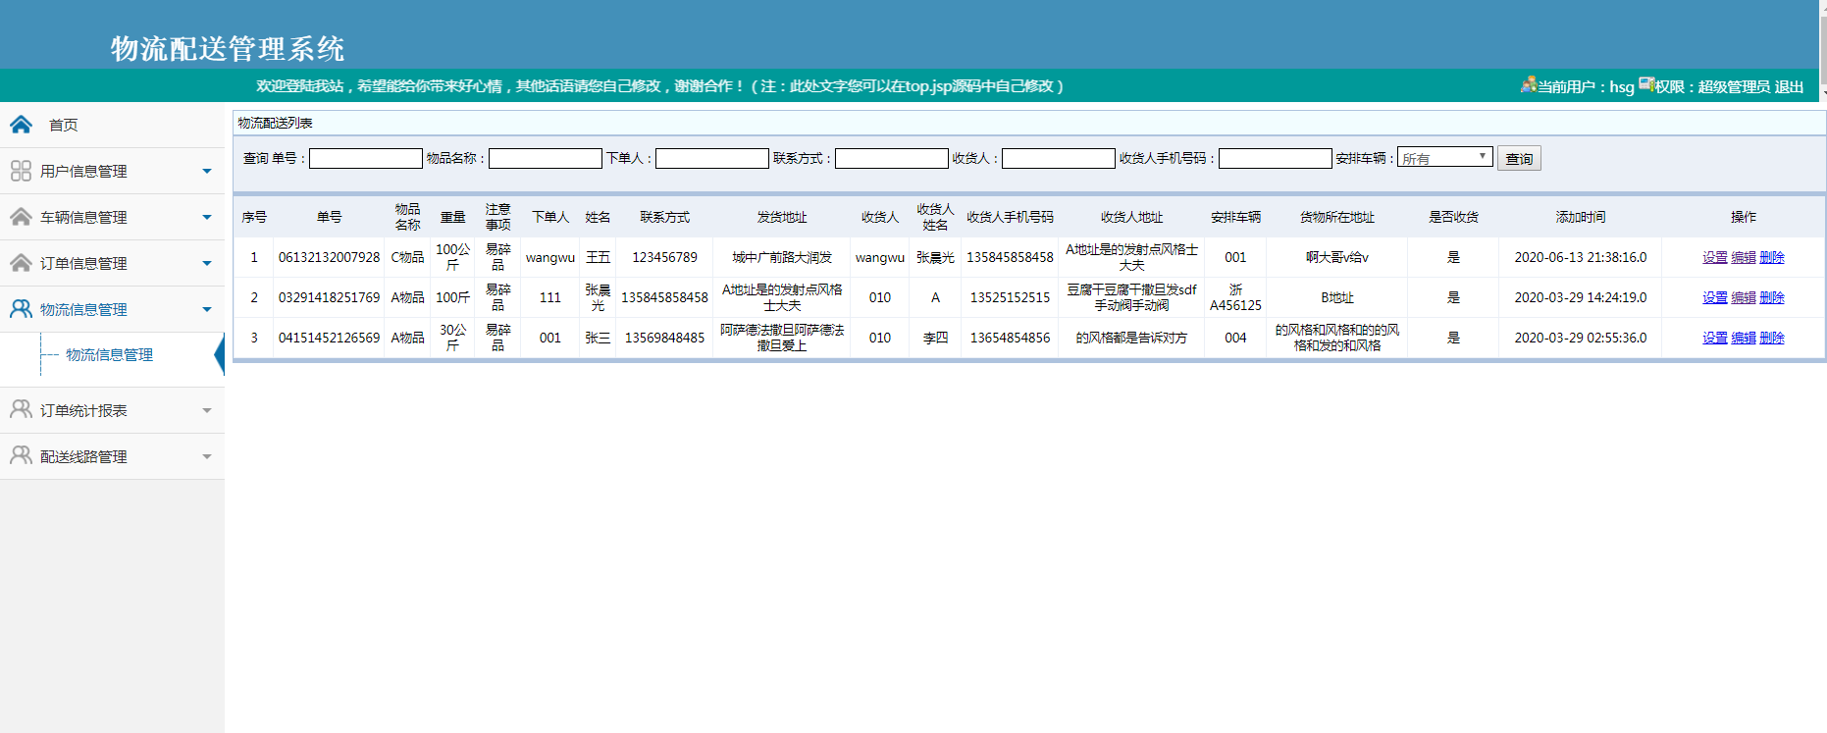This screenshot has width=1827, height=733.
Task: Click the B地址 goods location cell
Action: pyautogui.click(x=1336, y=297)
